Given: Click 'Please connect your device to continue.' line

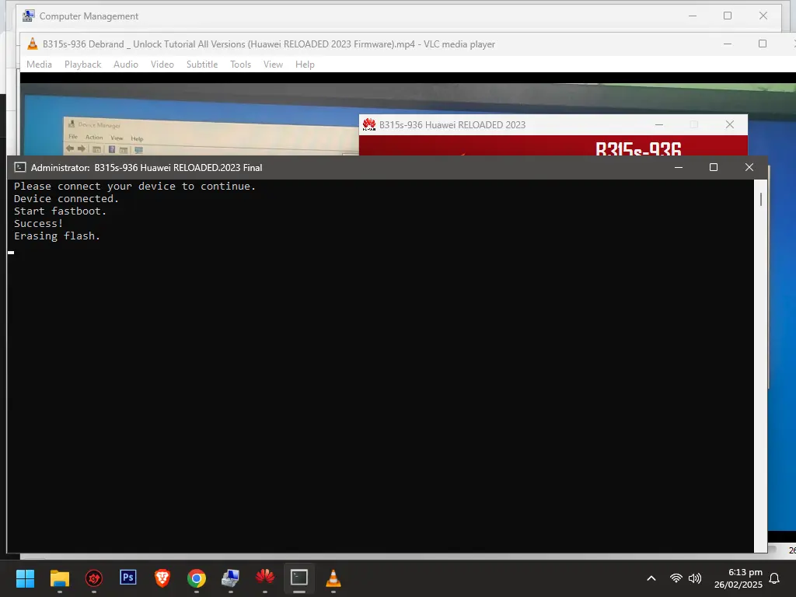Looking at the screenshot, I should (134, 187).
